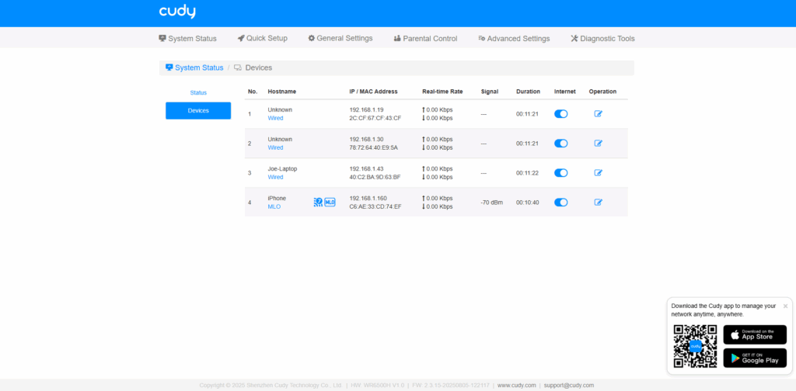Get it on Google Play button
The image size is (796, 391).
click(755, 358)
